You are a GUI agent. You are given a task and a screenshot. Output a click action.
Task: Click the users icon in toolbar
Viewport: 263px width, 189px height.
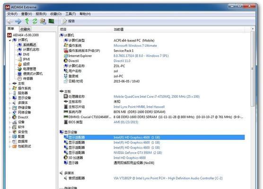click(43, 21)
